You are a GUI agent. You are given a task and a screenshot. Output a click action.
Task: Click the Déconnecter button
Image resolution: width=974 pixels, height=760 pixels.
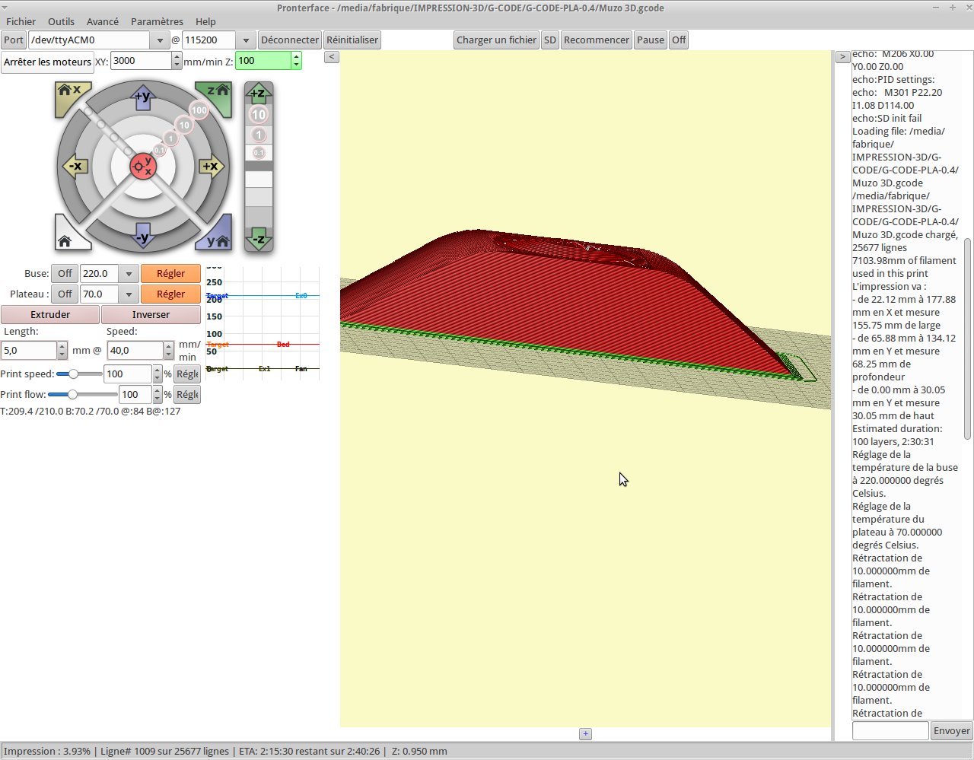point(290,40)
